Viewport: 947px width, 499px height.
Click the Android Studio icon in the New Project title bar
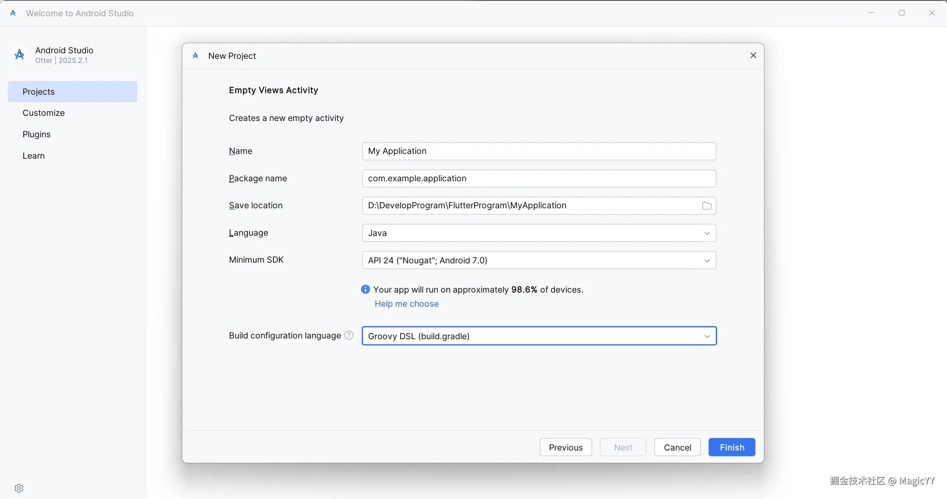click(x=196, y=56)
